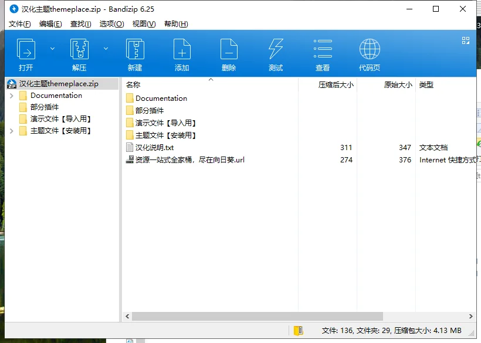This screenshot has height=343, width=481.
Task: Click compressed size 274 cell
Action: point(346,160)
